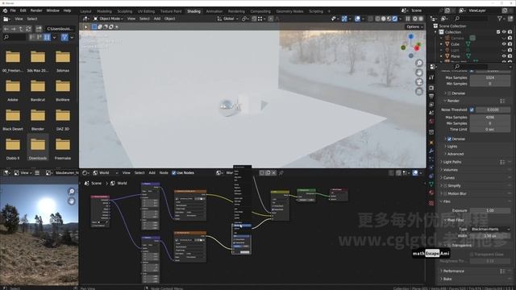The image size is (516, 290).
Task: Expand the Light Paths panel
Action: (451, 162)
